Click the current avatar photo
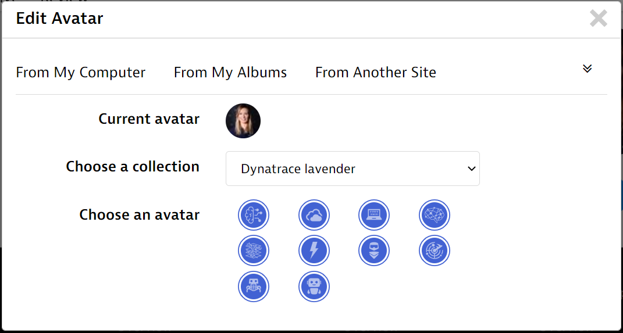This screenshot has height=333, width=623. pyautogui.click(x=243, y=121)
